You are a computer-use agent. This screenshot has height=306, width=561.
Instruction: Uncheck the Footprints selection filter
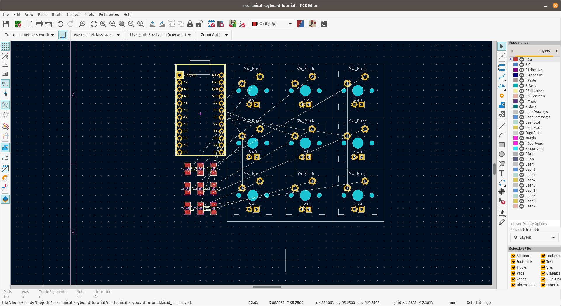(x=513, y=262)
